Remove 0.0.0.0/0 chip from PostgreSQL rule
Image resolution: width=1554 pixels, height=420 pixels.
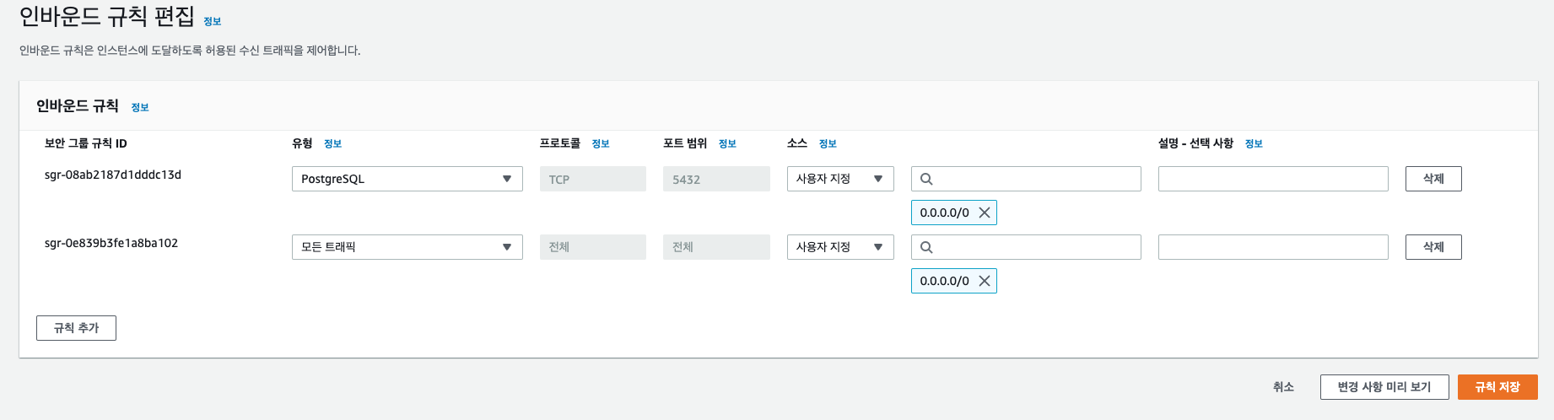tap(984, 213)
